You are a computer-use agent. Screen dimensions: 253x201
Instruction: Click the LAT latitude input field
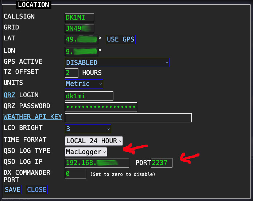point(81,39)
